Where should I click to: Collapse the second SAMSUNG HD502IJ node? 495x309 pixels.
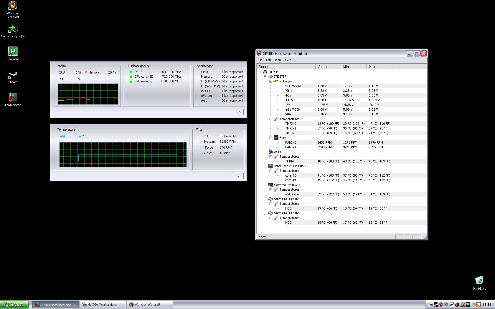pos(265,213)
